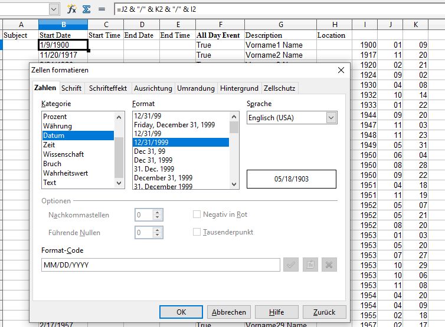445x327 pixels.
Task: Open the Function Wizard icon
Action: point(71,9)
